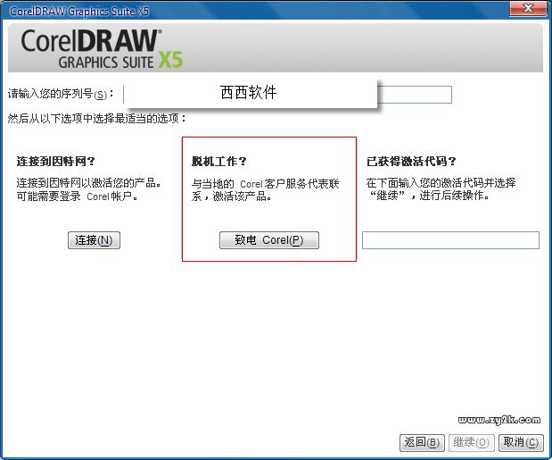552x460 pixels.
Task: Click the window title CorelDRAW Graphics Suite X5
Action: tap(79, 12)
